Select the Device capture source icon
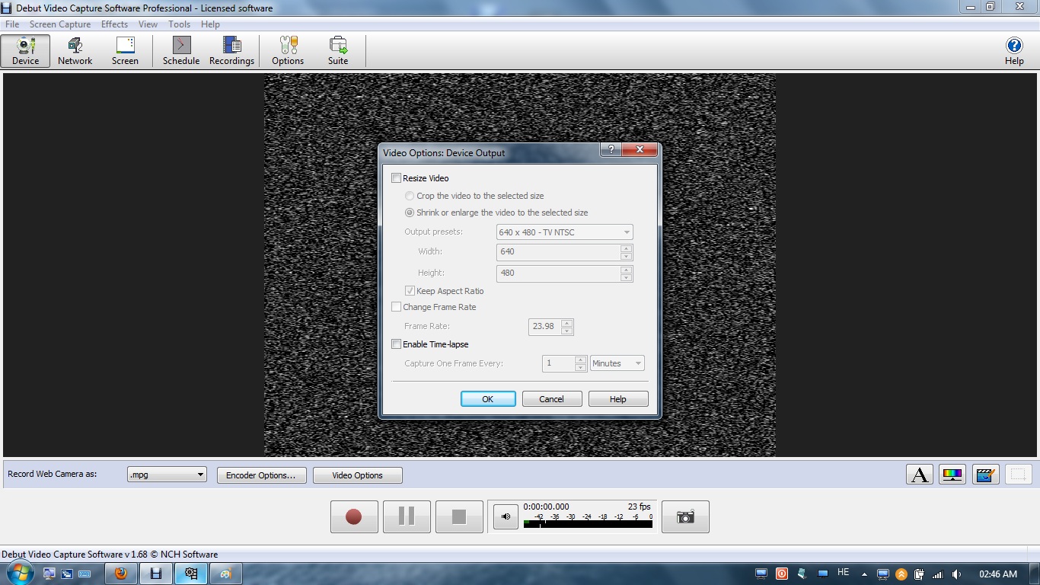 [x=25, y=51]
